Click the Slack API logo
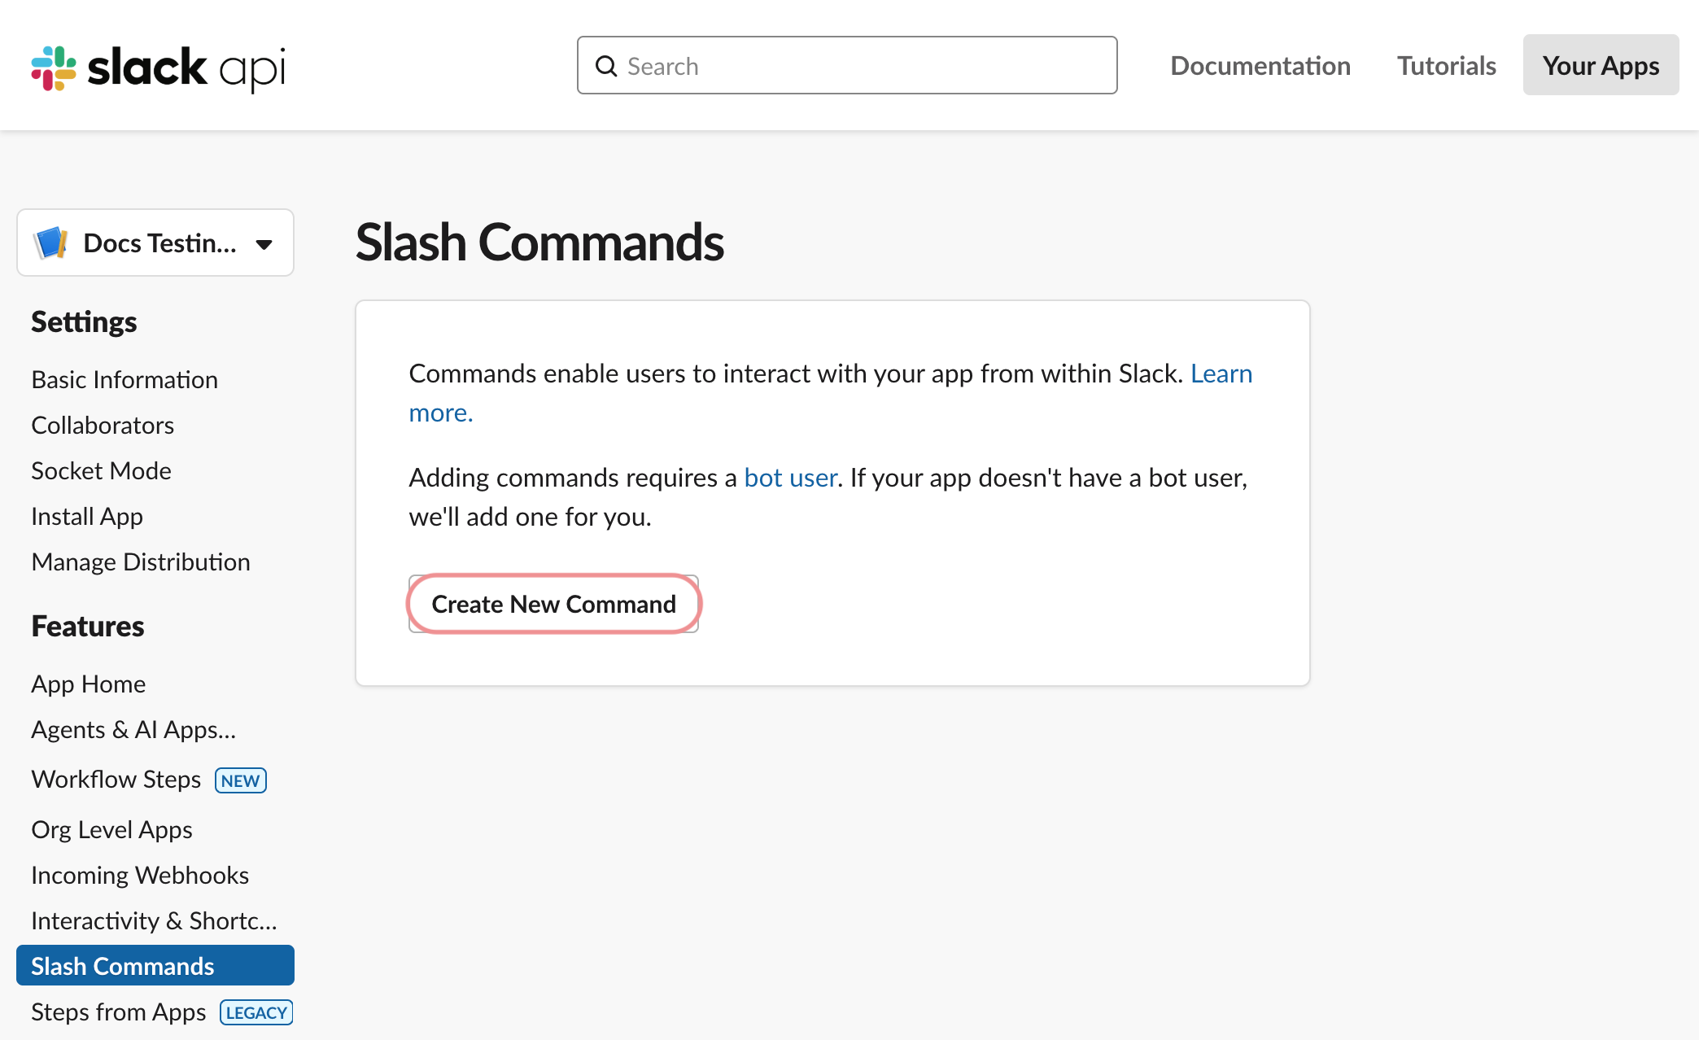This screenshot has height=1040, width=1699. tap(159, 68)
